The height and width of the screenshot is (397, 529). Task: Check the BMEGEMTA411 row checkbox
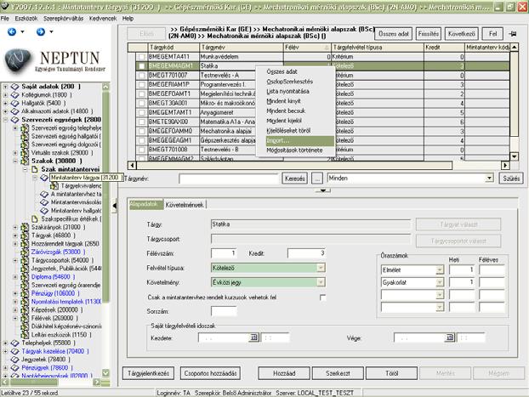click(x=142, y=57)
